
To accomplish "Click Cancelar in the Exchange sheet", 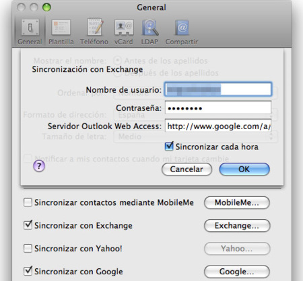I will [x=187, y=169].
